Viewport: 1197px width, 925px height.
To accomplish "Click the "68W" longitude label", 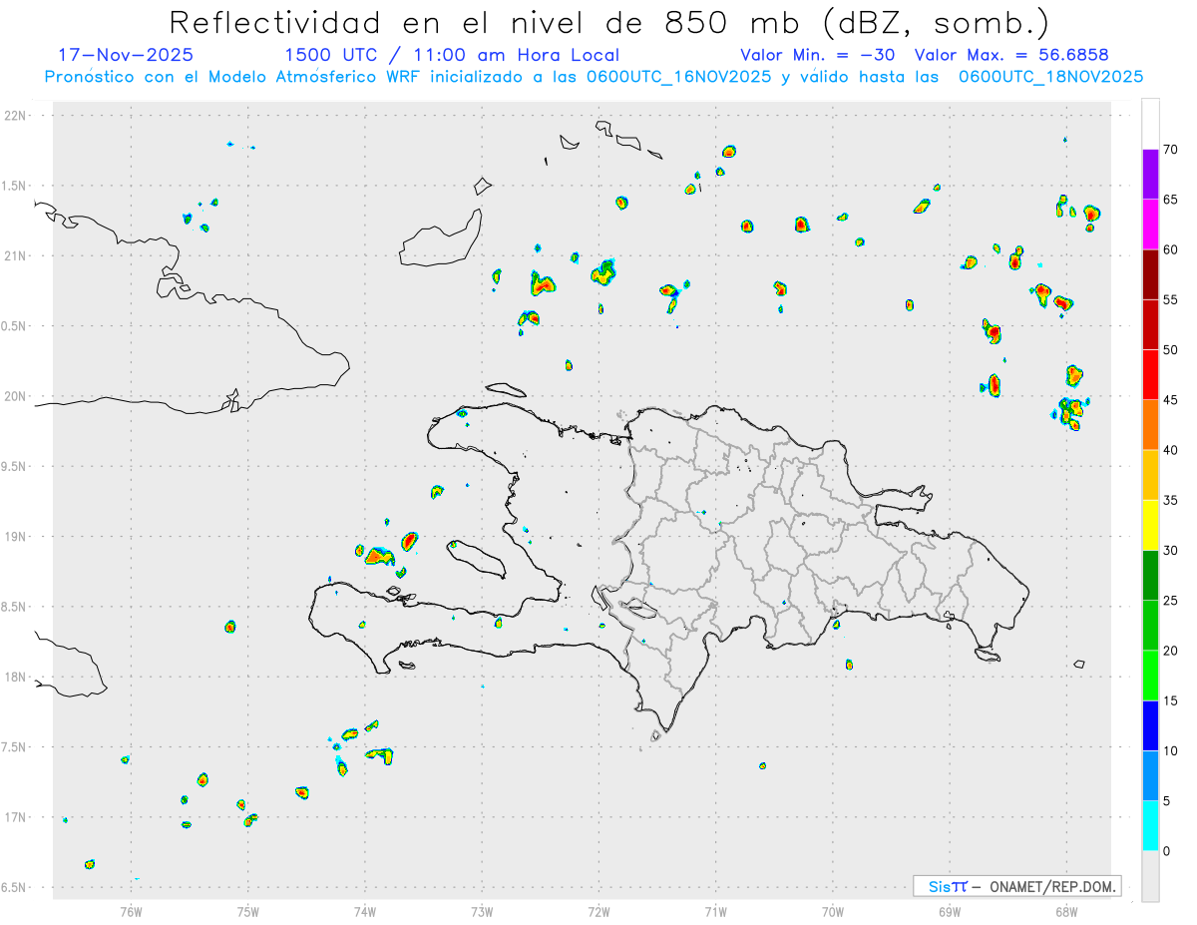I will pos(1066,911).
